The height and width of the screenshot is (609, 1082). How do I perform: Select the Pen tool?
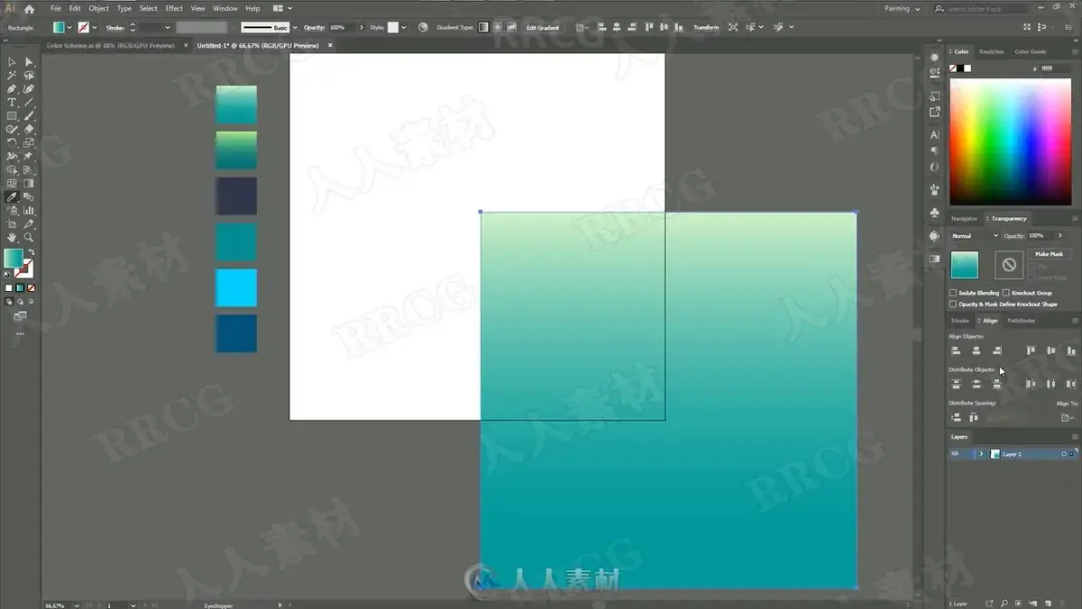12,89
